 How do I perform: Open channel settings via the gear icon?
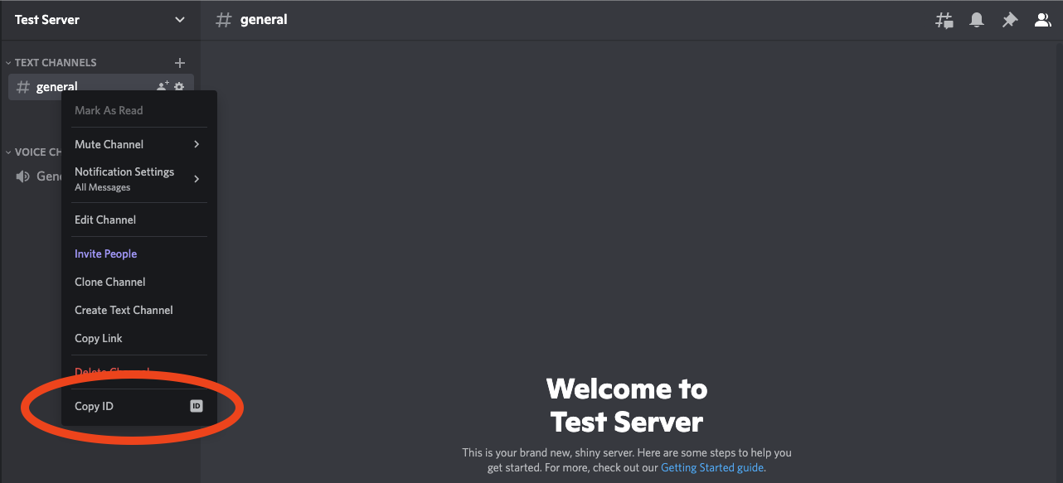click(179, 85)
